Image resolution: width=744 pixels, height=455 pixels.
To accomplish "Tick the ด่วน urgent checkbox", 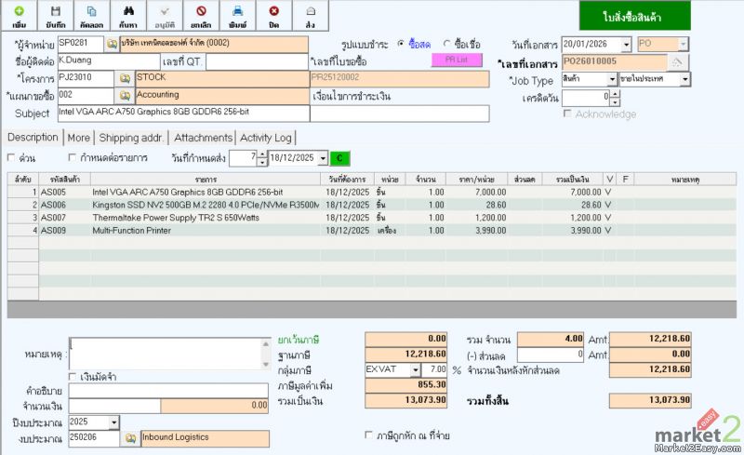I will [11, 158].
